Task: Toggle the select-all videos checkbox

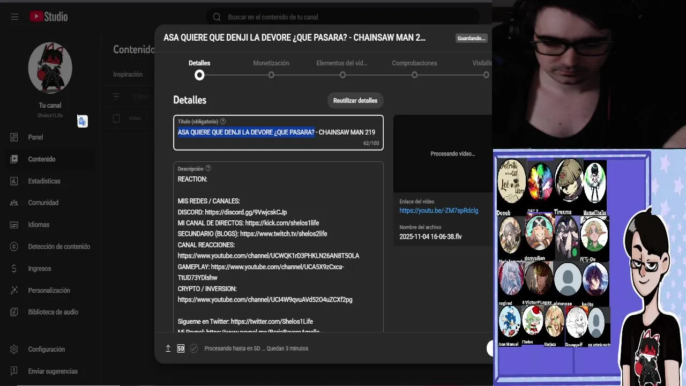Action: pyautogui.click(x=116, y=118)
